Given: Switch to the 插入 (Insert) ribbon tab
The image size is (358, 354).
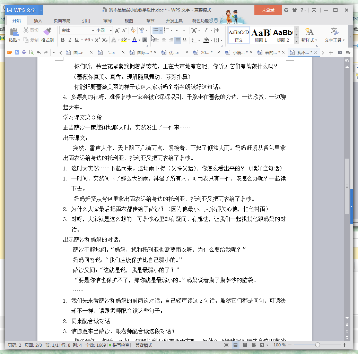Looking at the screenshot, I should coord(38,20).
